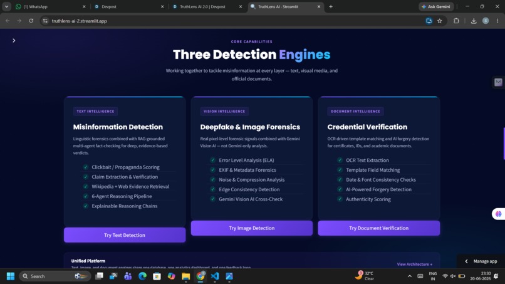
Task: Go back in browser history
Action: (8, 21)
